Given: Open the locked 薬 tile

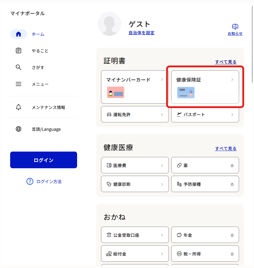Looking at the screenshot, I should tap(205, 166).
